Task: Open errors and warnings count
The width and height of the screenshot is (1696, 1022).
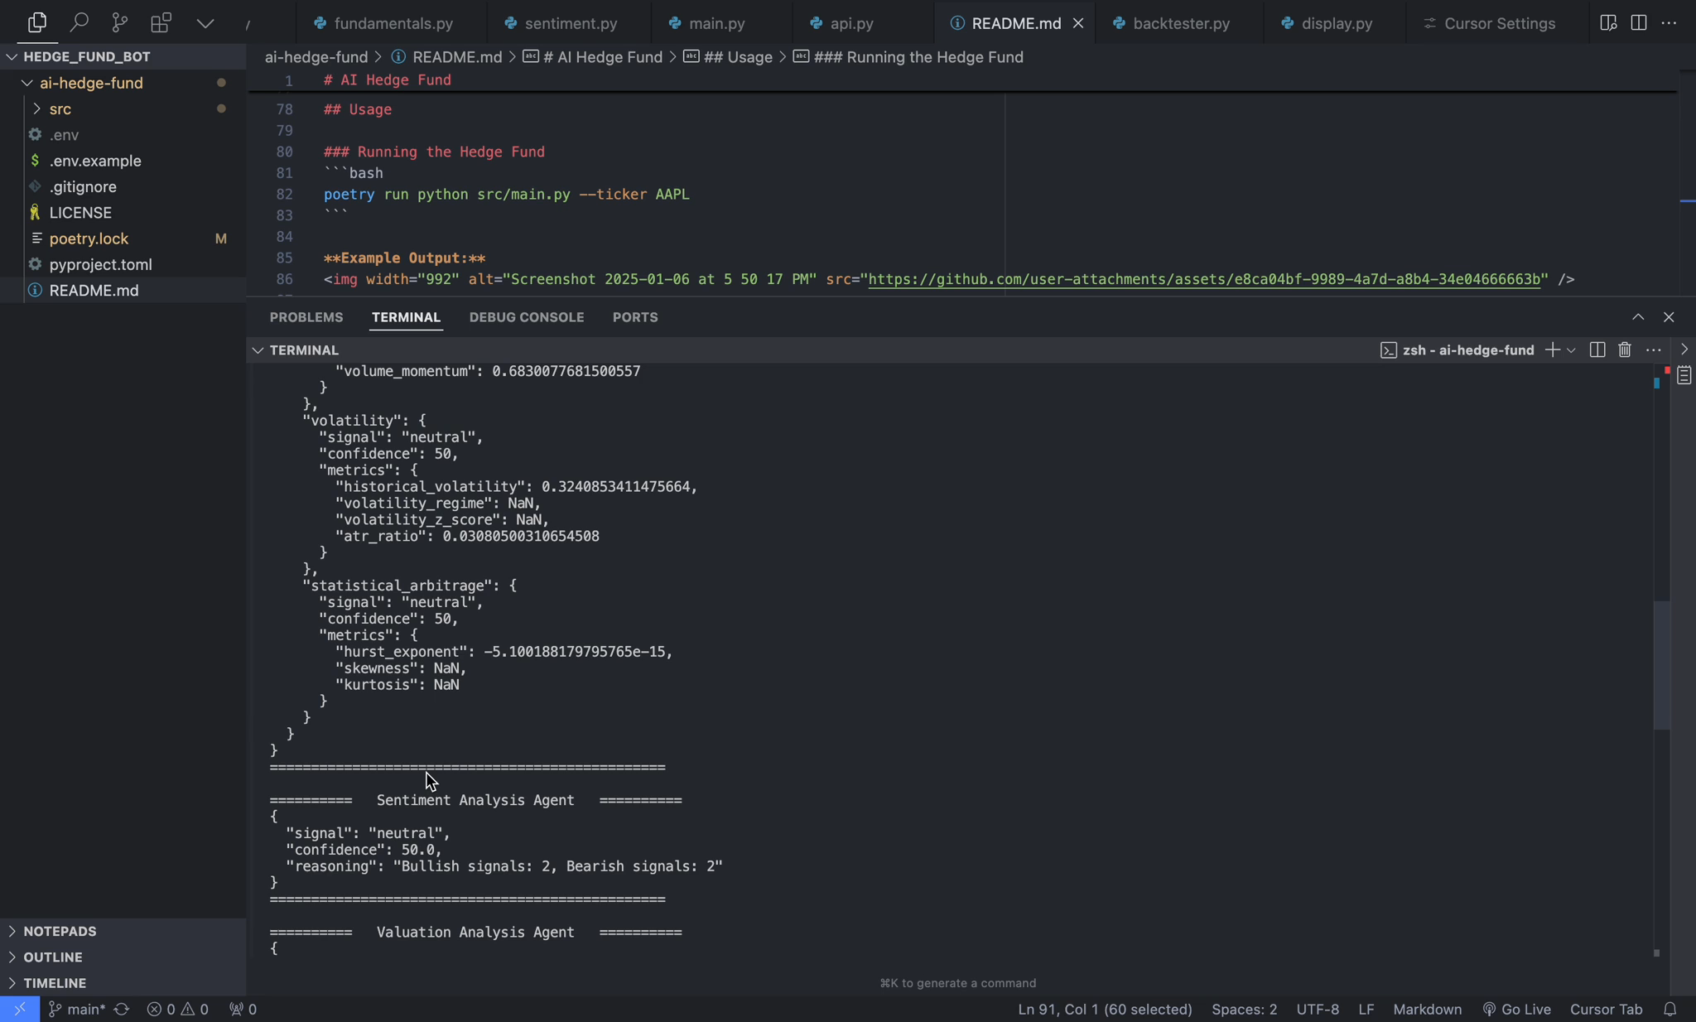Action: 178,1009
